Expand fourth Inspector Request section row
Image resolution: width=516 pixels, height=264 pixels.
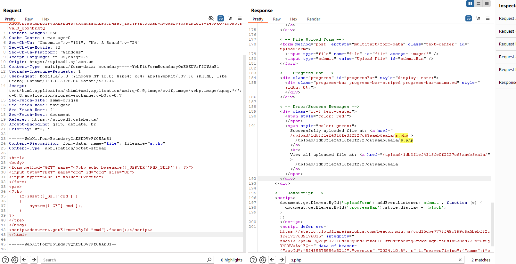[506, 57]
